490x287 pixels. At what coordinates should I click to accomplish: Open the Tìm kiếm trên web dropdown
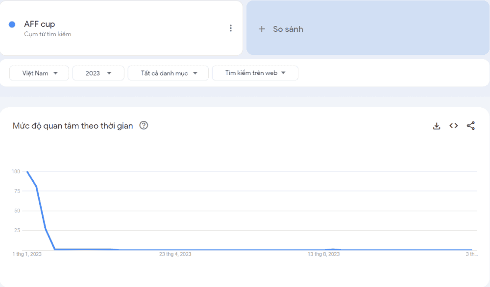[255, 73]
